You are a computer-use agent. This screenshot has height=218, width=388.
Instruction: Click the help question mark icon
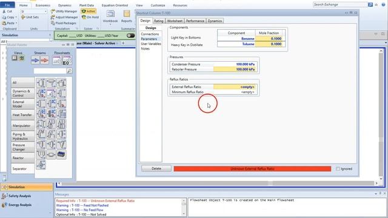pos(383,4)
